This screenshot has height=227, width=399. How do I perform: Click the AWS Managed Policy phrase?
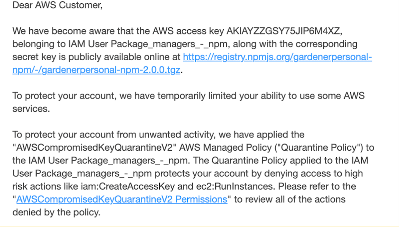click(225, 148)
